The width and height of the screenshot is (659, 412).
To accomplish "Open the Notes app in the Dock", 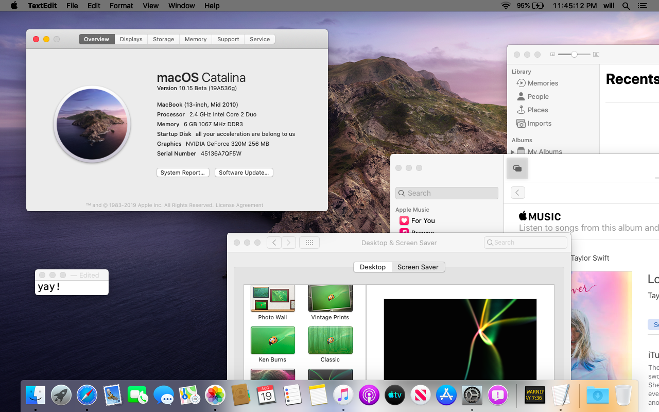I will (x=318, y=395).
